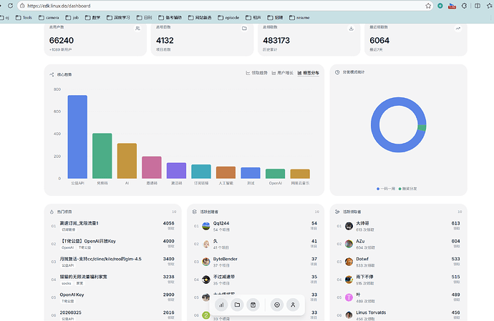Click the circle-dot icon in floating dock
This screenshot has width=494, height=321.
click(277, 305)
